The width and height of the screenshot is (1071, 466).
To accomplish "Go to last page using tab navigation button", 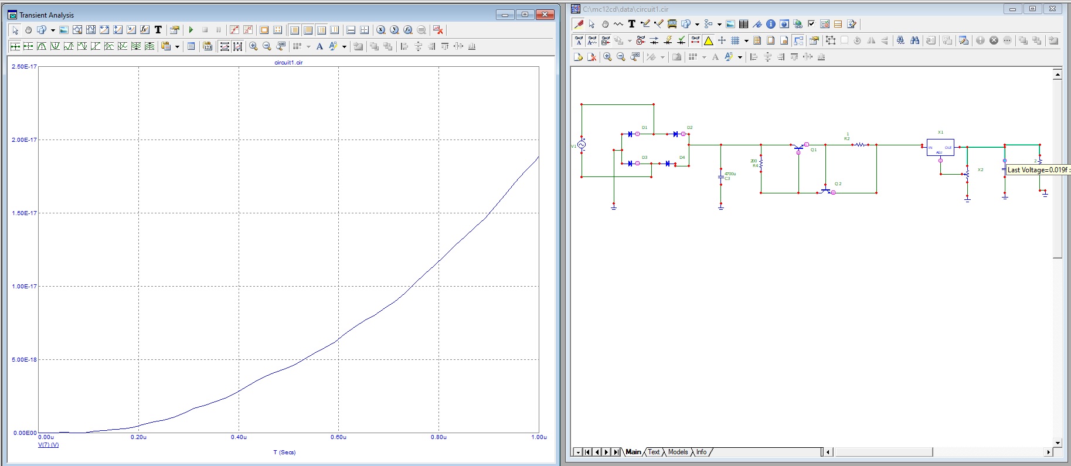I will pyautogui.click(x=616, y=452).
